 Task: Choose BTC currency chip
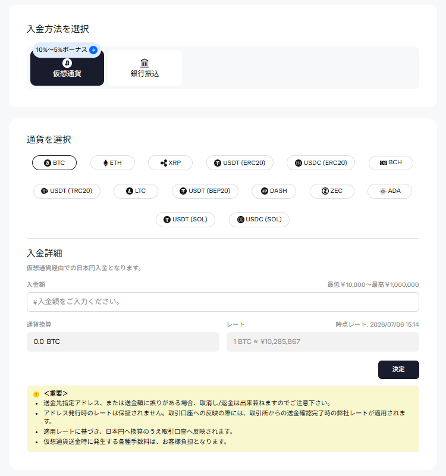pyautogui.click(x=54, y=162)
